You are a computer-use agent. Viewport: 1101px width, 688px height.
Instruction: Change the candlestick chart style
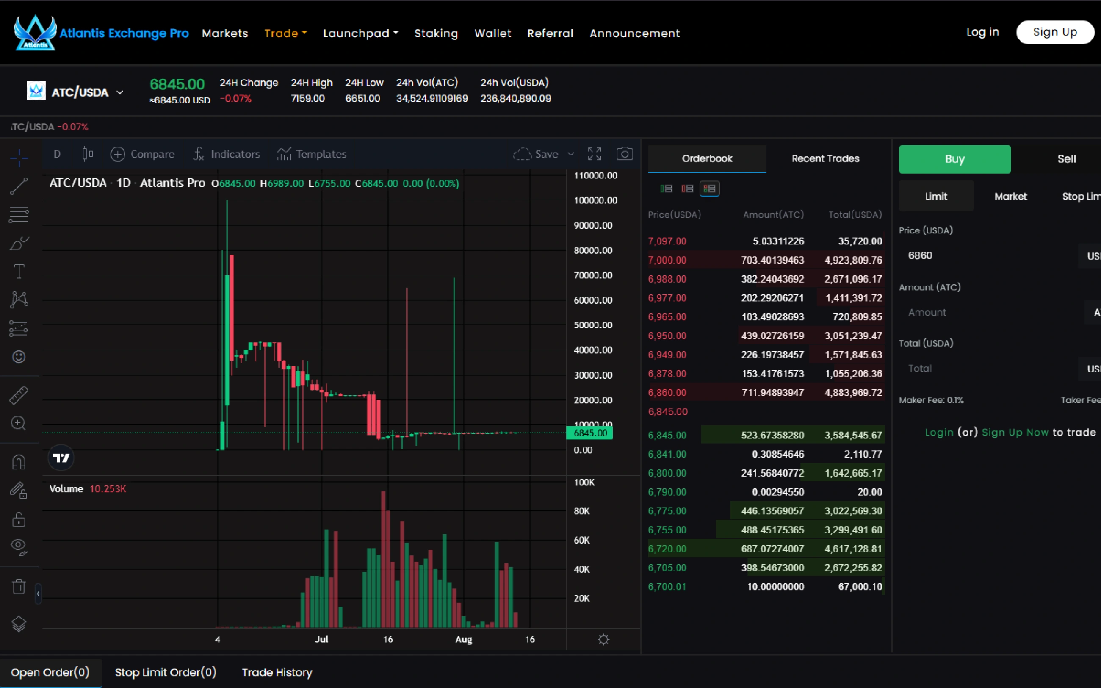point(88,154)
